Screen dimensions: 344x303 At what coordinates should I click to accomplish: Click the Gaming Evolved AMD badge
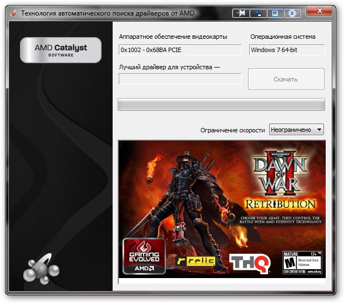pos(144,256)
